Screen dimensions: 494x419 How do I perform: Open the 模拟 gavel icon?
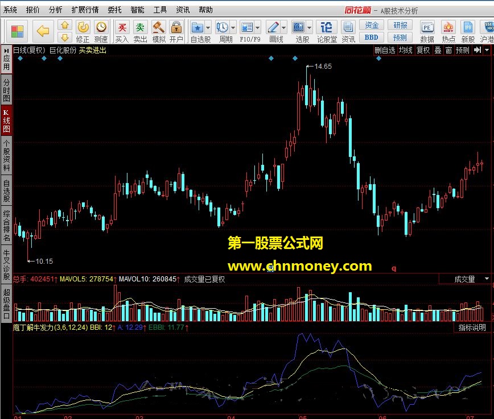158,27
